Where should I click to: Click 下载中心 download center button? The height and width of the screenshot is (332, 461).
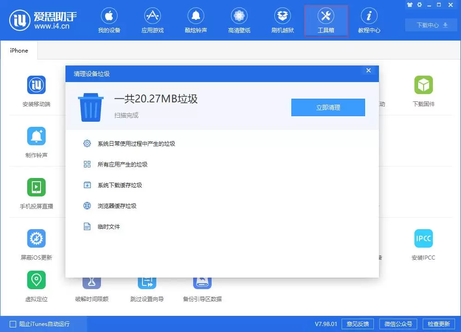click(x=432, y=25)
